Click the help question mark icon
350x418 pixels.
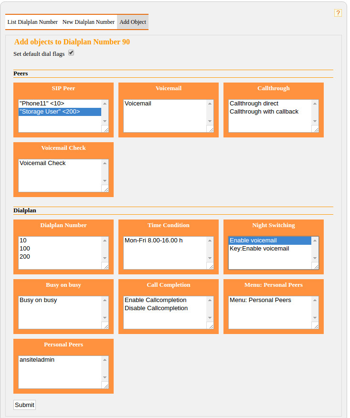[338, 13]
